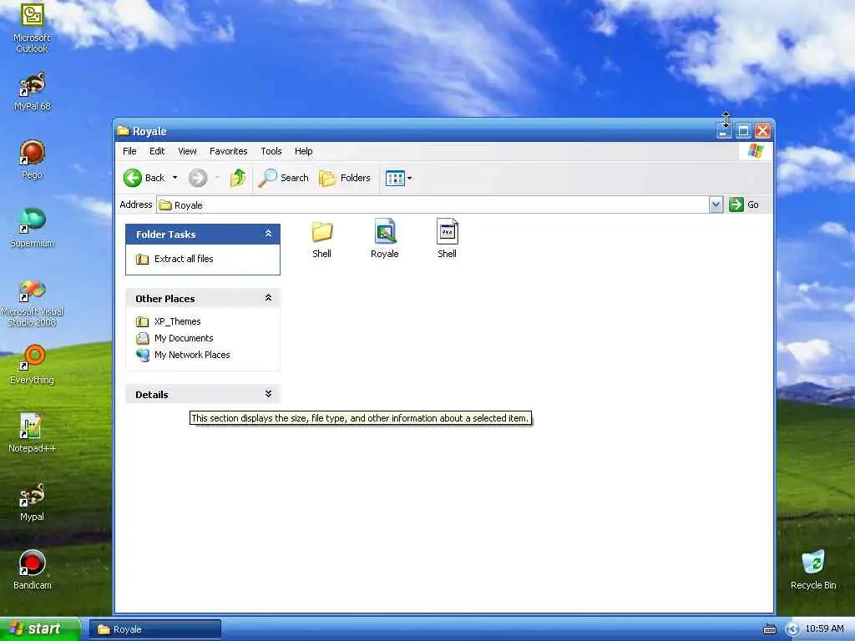Click the Royale window title icon
Image resolution: width=855 pixels, height=641 pixels.
[x=124, y=131]
